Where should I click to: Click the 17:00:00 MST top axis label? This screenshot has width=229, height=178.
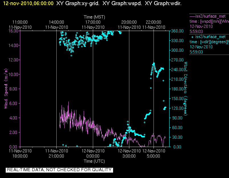[x=93, y=22]
